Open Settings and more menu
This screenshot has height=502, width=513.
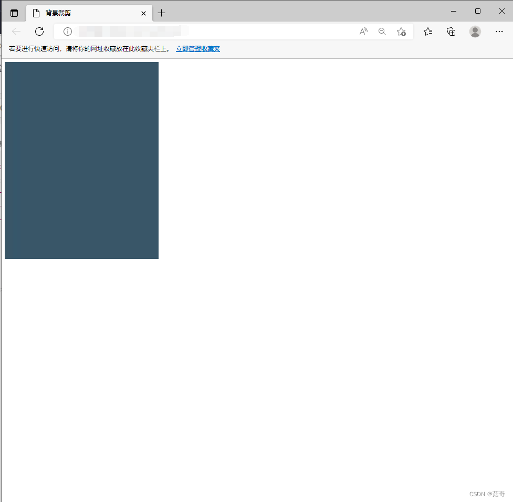pos(499,32)
